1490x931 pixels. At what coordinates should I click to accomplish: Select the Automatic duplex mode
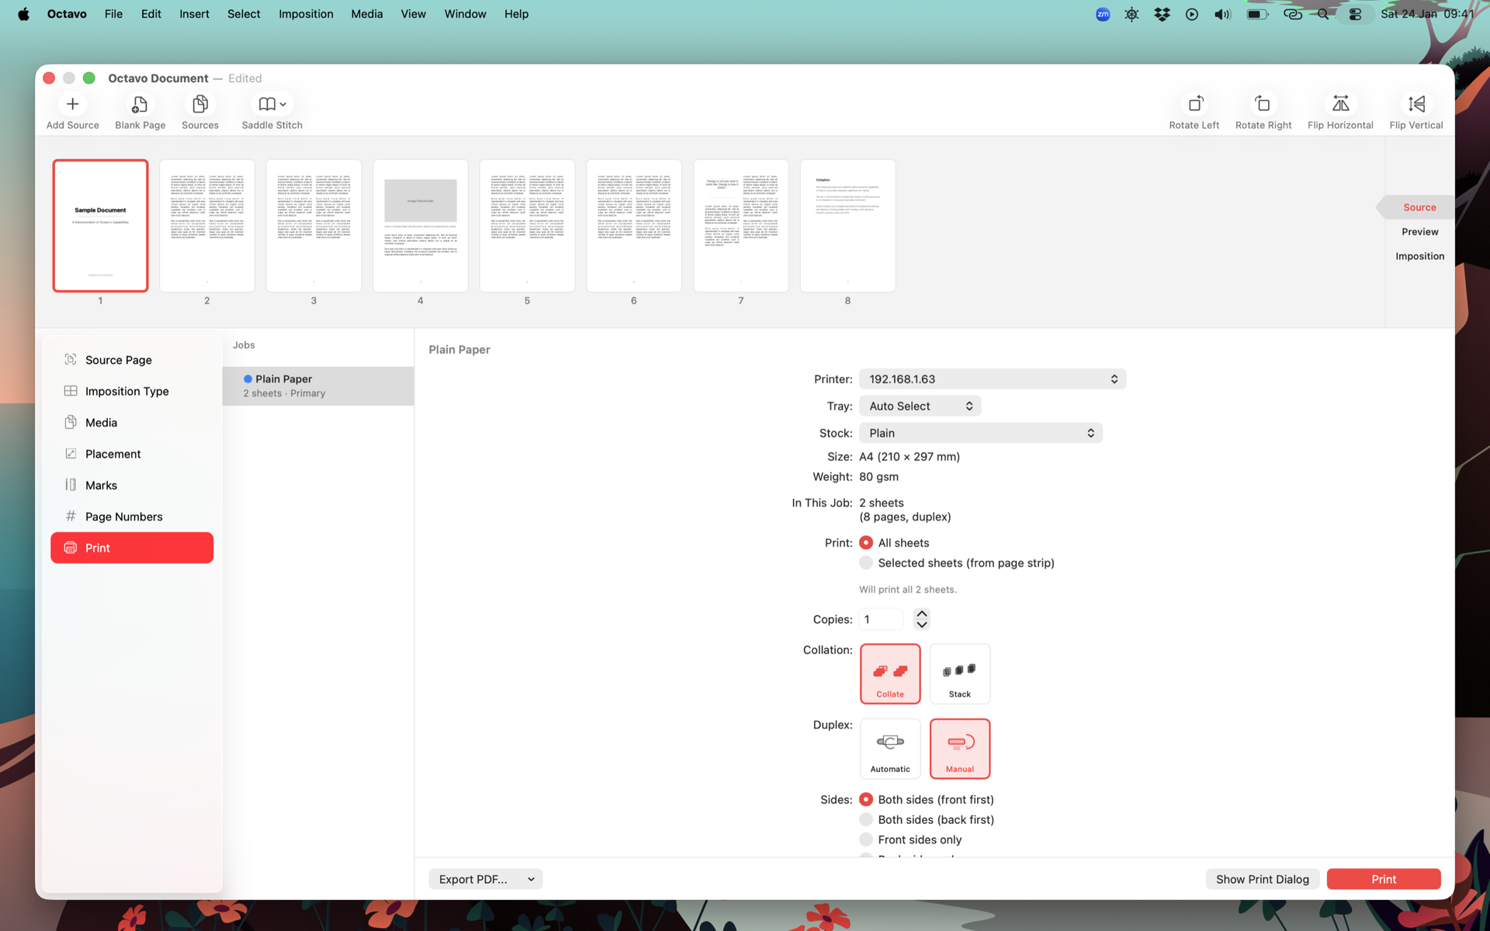pyautogui.click(x=889, y=748)
